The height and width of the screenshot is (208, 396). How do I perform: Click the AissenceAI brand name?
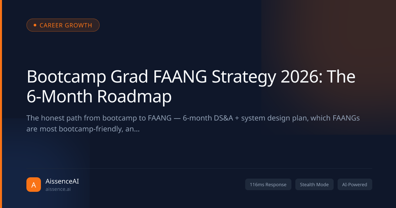(62, 181)
